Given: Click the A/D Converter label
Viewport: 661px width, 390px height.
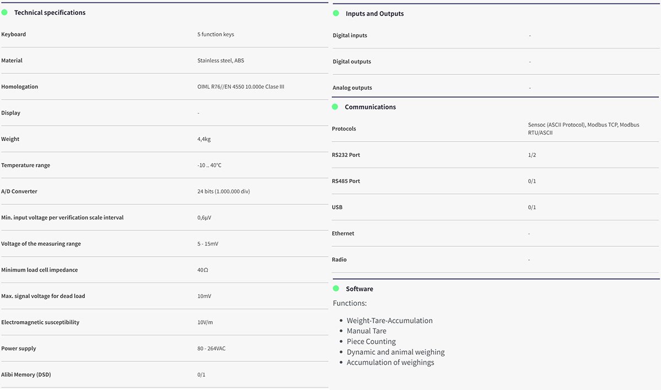Looking at the screenshot, I should (x=19, y=192).
